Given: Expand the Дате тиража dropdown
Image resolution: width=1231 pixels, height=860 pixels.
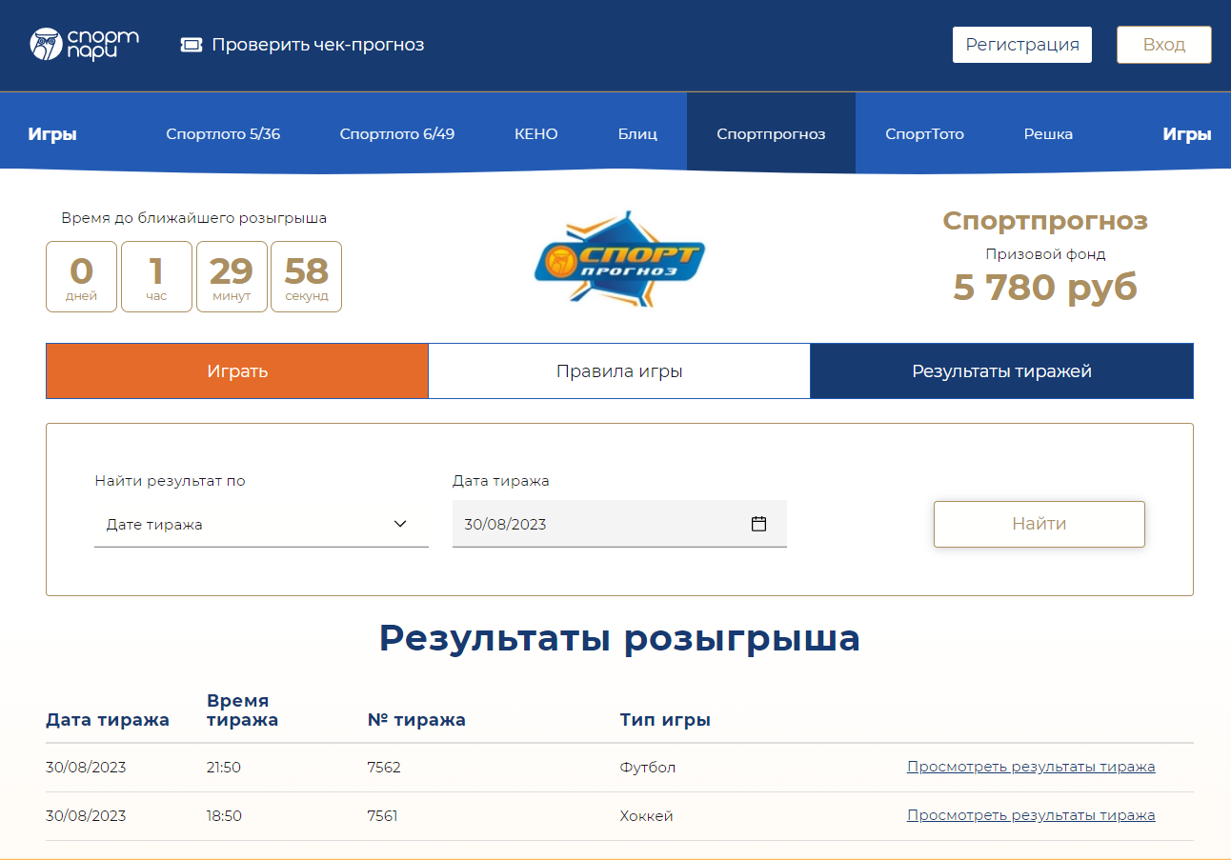Looking at the screenshot, I should [261, 524].
